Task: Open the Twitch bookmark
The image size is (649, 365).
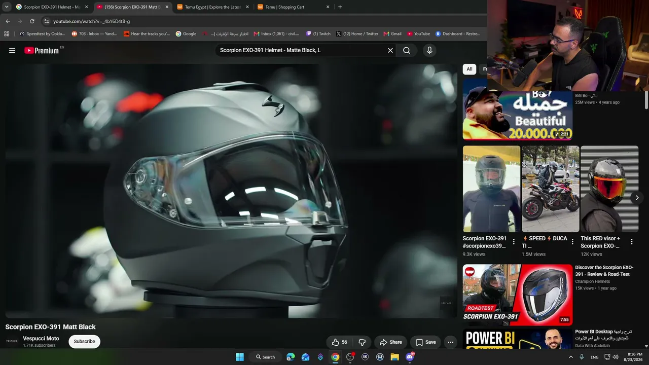Action: tap(318, 34)
